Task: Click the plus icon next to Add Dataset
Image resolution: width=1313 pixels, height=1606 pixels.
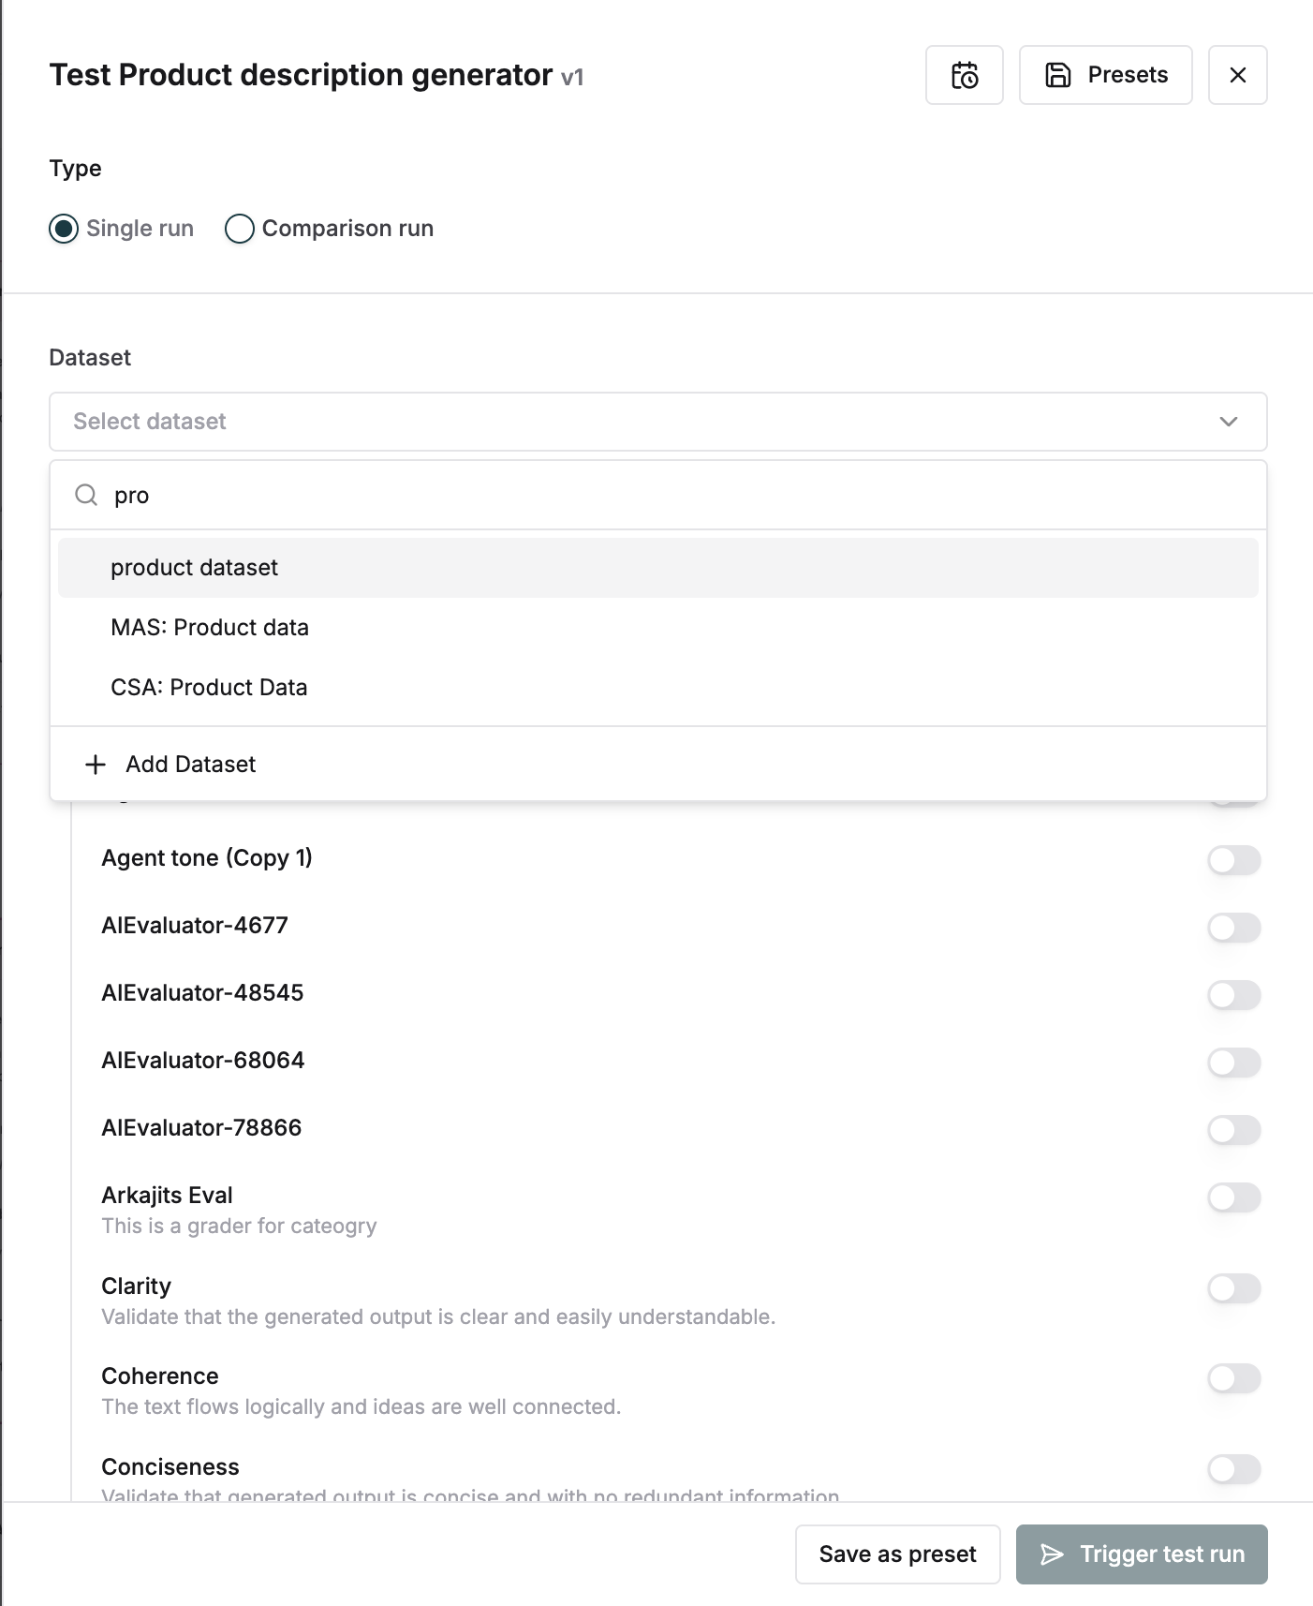Action: tap(94, 764)
